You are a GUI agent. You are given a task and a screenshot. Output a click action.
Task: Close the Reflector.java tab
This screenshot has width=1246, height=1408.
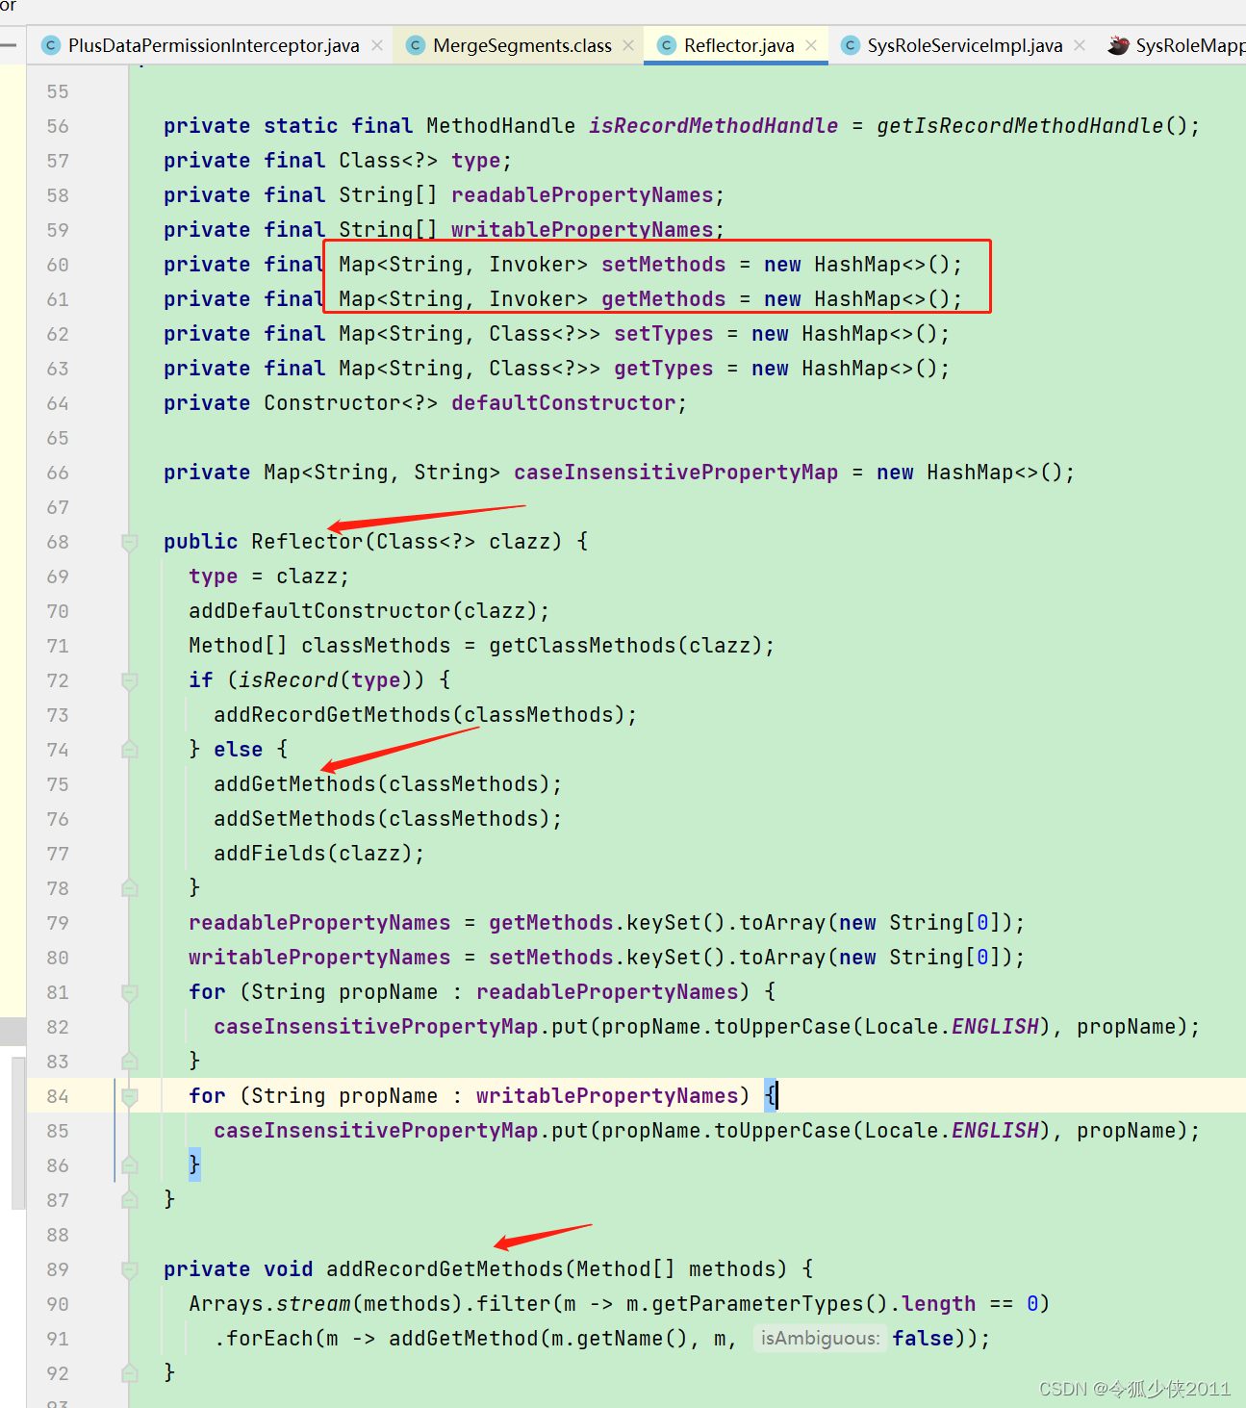[811, 45]
